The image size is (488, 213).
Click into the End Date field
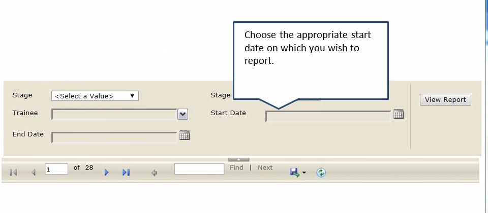tap(114, 137)
